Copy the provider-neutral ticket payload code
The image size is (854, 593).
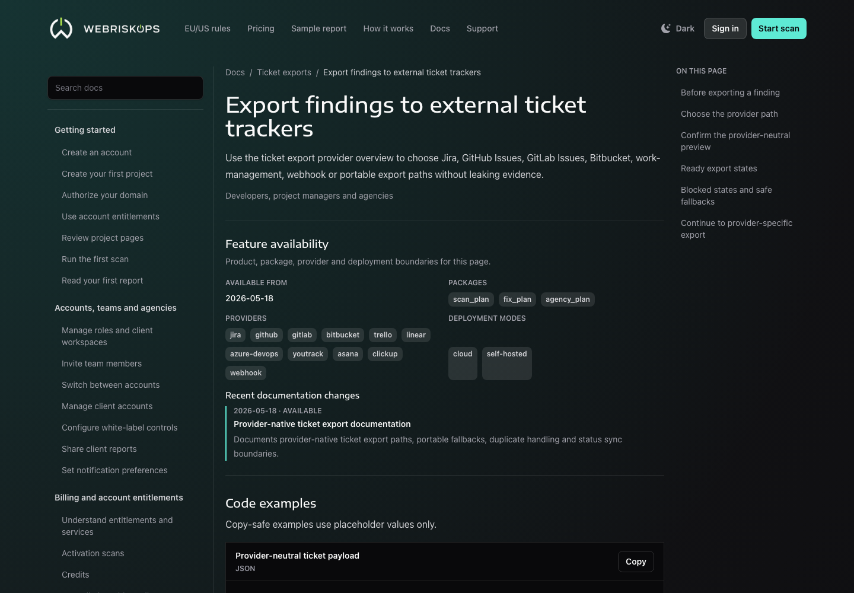click(x=636, y=562)
